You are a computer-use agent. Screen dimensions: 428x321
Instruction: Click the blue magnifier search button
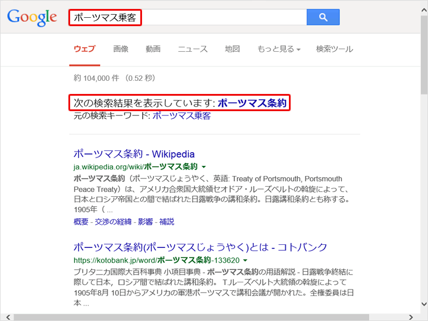coord(323,17)
